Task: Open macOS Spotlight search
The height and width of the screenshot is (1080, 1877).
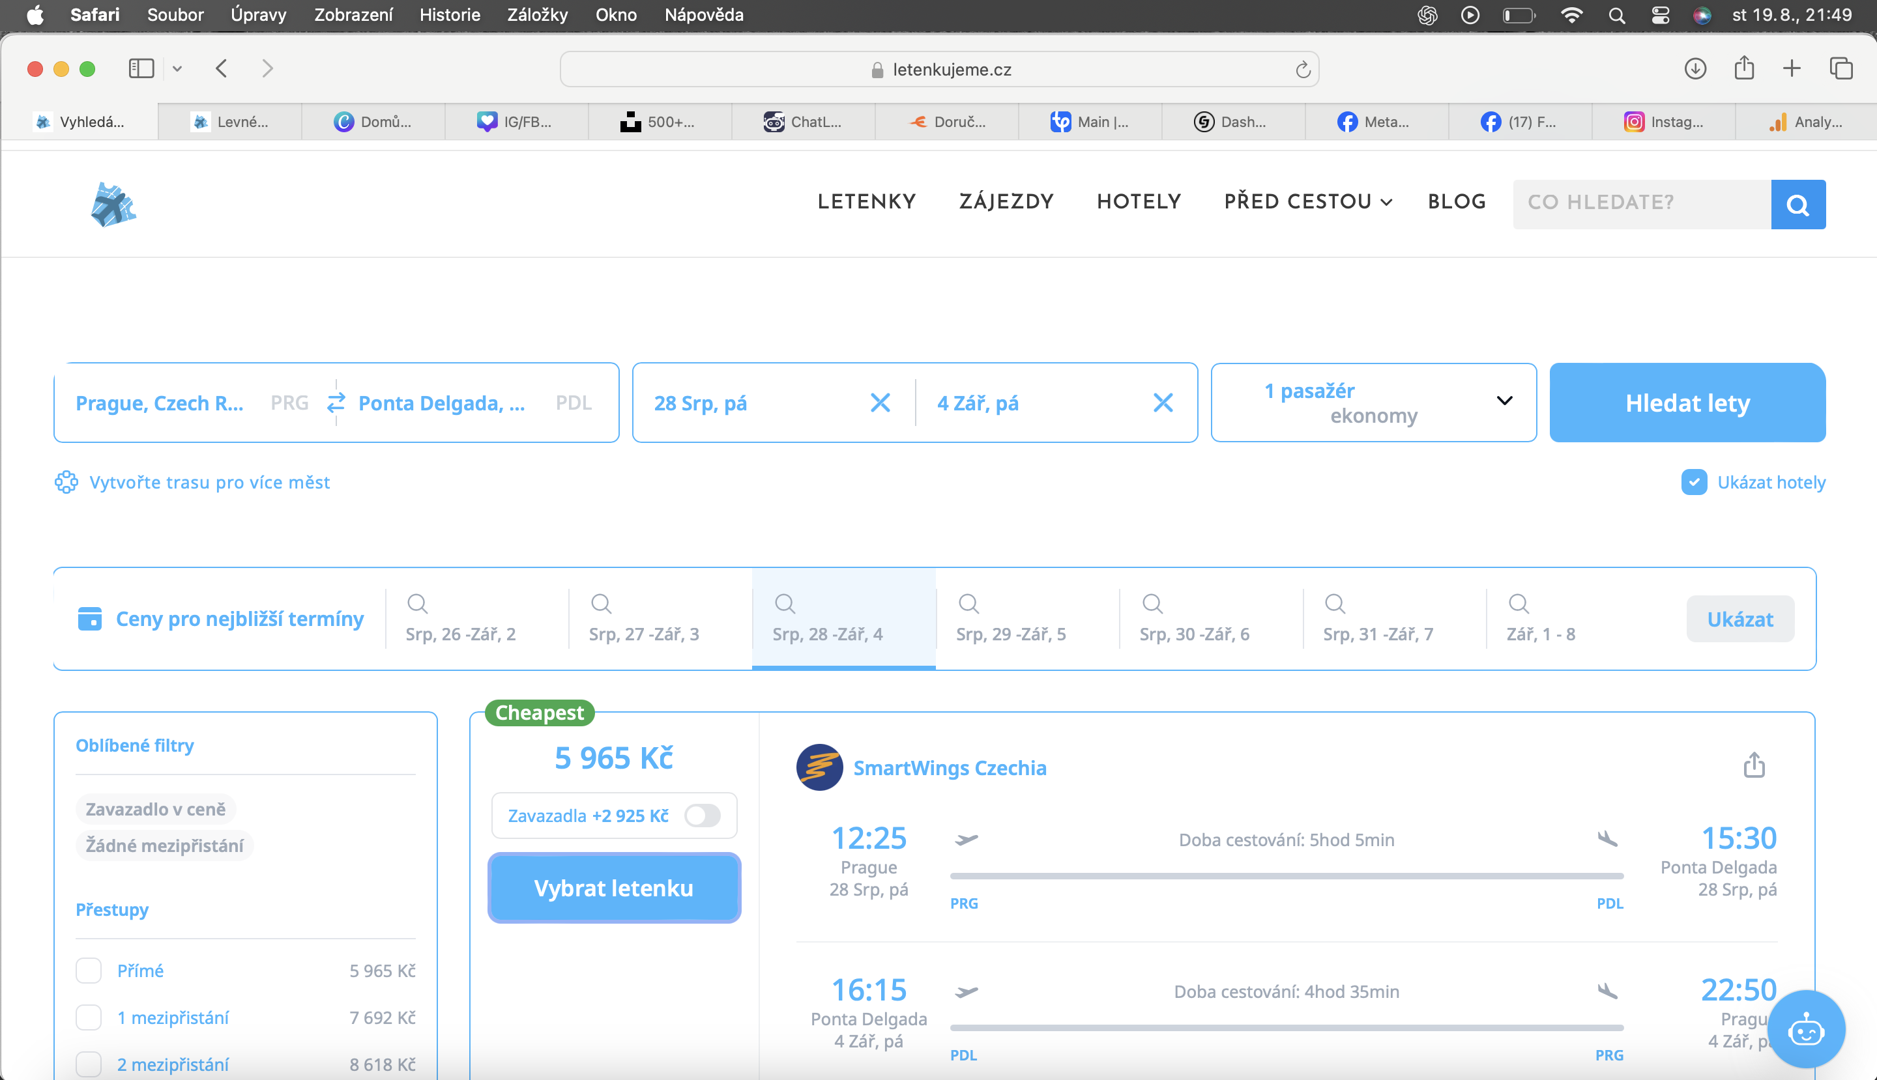Action: coord(1616,16)
